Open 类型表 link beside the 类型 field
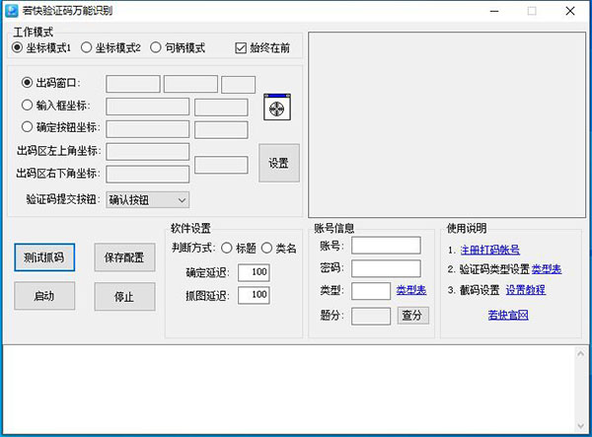The height and width of the screenshot is (437, 592). [x=411, y=290]
